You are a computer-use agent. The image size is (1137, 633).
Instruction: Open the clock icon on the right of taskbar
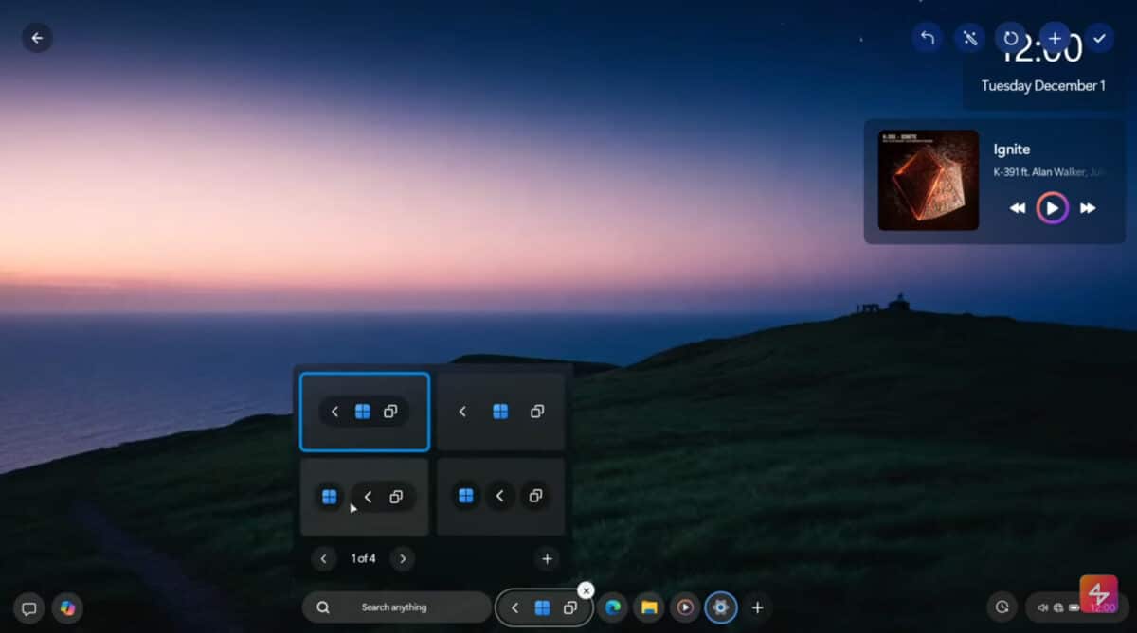[1002, 607]
